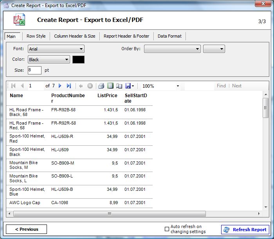Go to previous report page arrow
Viewport: 274px width, 239px height.
pos(22,86)
